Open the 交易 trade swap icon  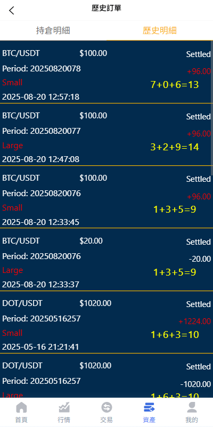106,407
